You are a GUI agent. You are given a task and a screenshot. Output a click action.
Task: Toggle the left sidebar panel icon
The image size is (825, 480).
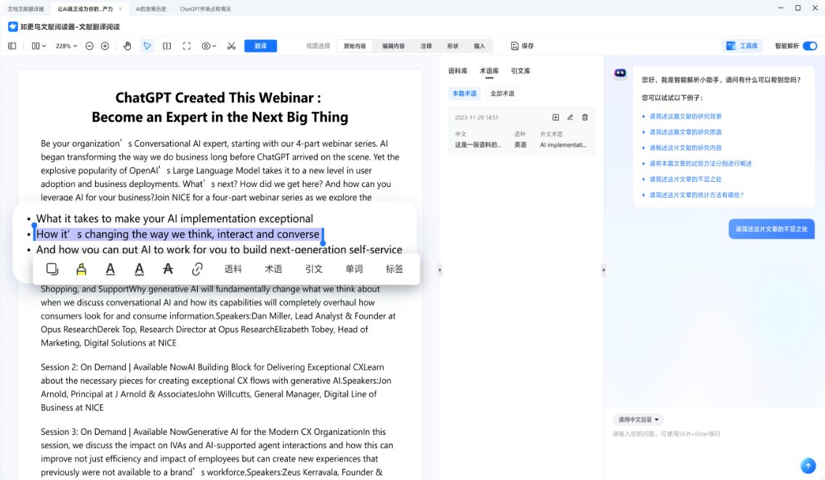click(12, 47)
